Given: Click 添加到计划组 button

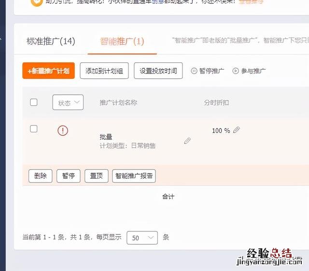Looking at the screenshot, I should click(x=104, y=71).
